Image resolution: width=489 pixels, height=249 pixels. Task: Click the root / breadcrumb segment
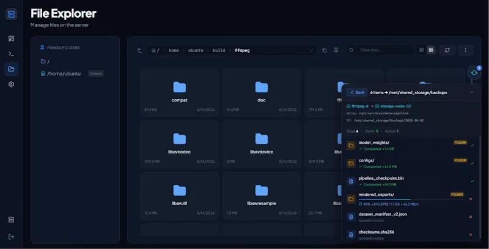(155, 50)
